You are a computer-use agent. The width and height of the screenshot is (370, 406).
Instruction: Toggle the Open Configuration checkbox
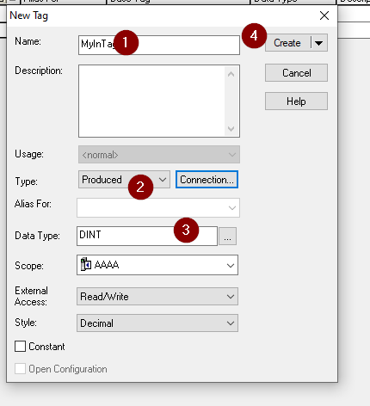point(20,369)
